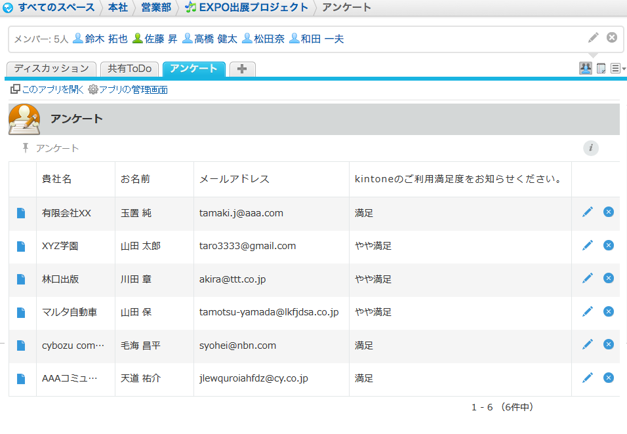Edit the 山田 保 record with the pencil
Viewport: 627px width, 434px height.
point(588,311)
